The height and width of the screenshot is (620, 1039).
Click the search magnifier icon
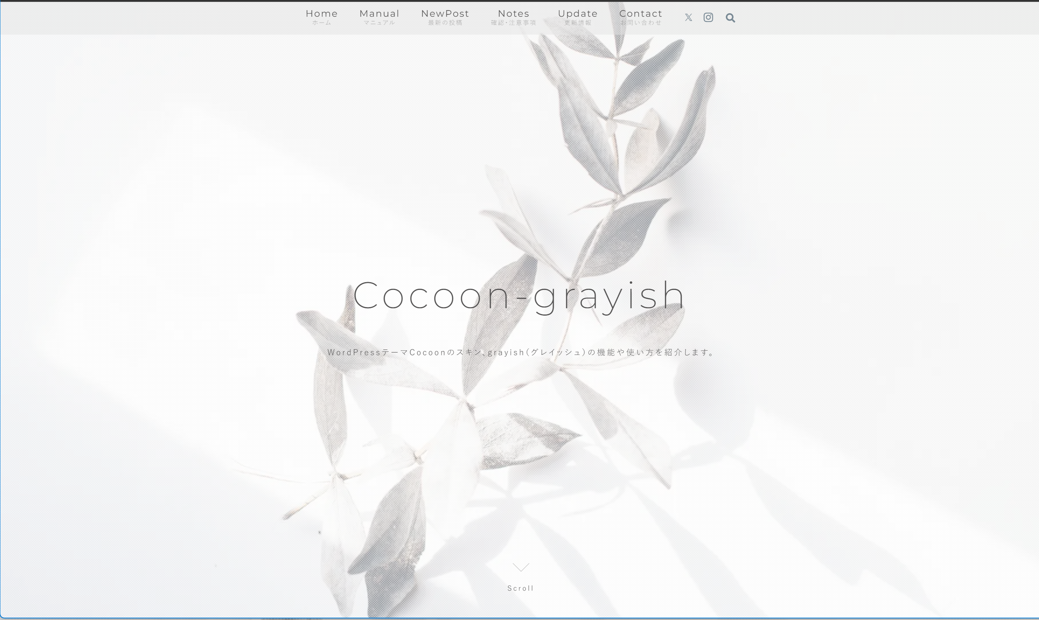[x=730, y=18]
